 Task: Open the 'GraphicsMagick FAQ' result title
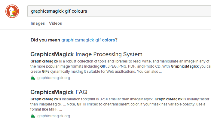[59, 92]
